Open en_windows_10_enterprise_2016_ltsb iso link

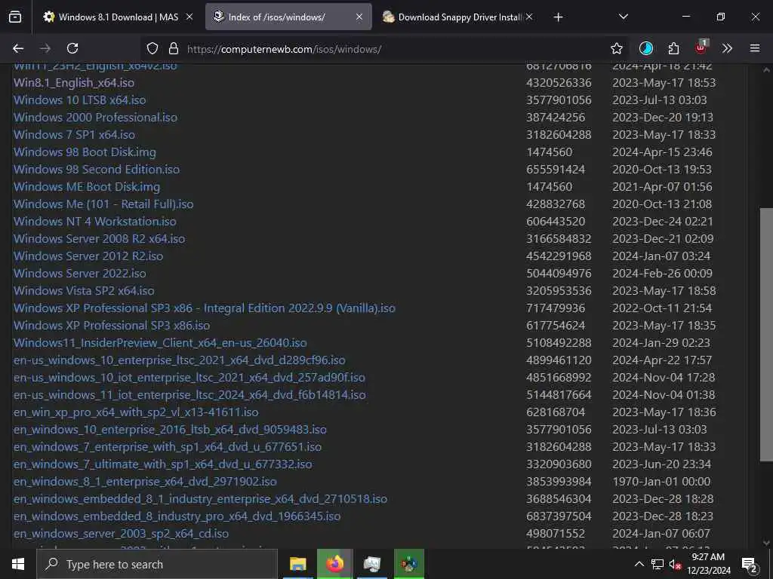[170, 429]
